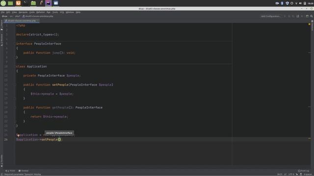The height and width of the screenshot is (176, 314).
Task: Open the Terminal tool window button
Action: pyautogui.click(x=24, y=171)
